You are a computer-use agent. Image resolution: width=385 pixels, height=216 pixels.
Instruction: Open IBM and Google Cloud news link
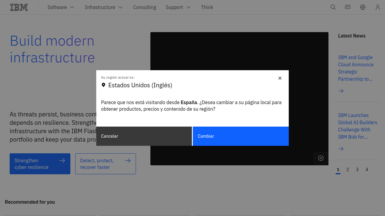356,68
